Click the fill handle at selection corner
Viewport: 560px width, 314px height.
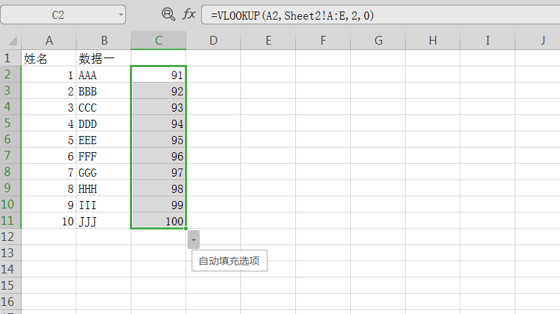pos(186,228)
